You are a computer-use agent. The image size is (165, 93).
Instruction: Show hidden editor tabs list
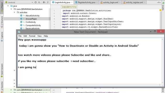point(159,2)
